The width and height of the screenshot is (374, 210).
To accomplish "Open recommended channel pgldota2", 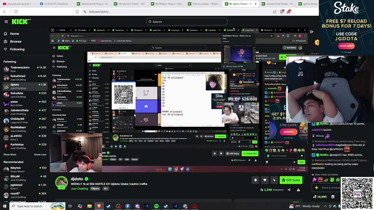I will pyautogui.click(x=25, y=187).
